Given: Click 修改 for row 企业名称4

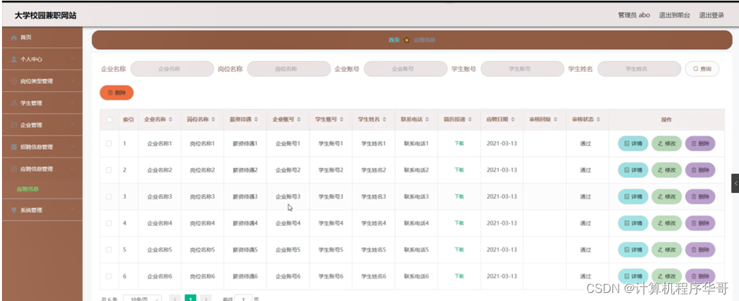Looking at the screenshot, I should [666, 223].
